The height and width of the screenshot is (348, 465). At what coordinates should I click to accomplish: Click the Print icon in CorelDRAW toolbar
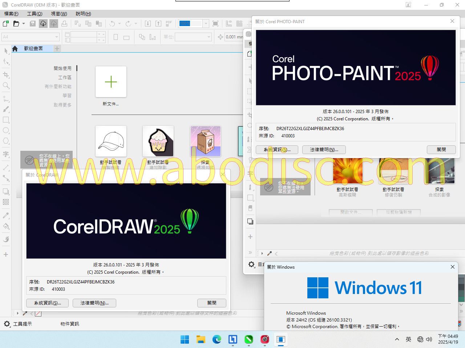point(64,24)
